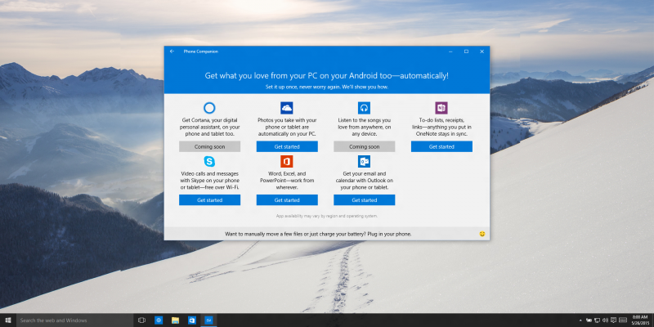Close the Phone Companion window
Viewport: 654px width, 327px height.
point(482,52)
